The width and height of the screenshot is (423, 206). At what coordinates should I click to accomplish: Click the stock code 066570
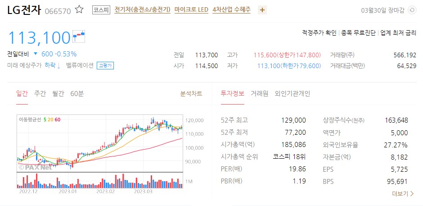click(58, 11)
